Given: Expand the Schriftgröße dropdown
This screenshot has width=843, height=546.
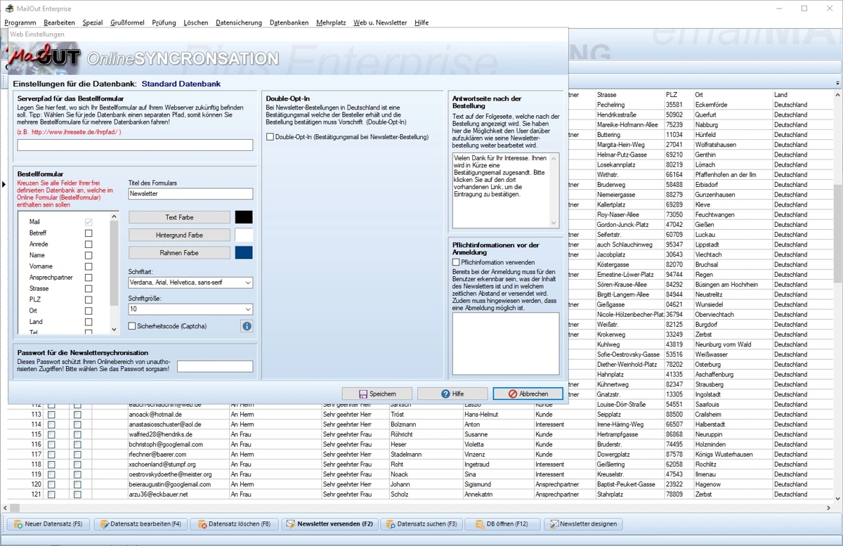Looking at the screenshot, I should (x=190, y=309).
